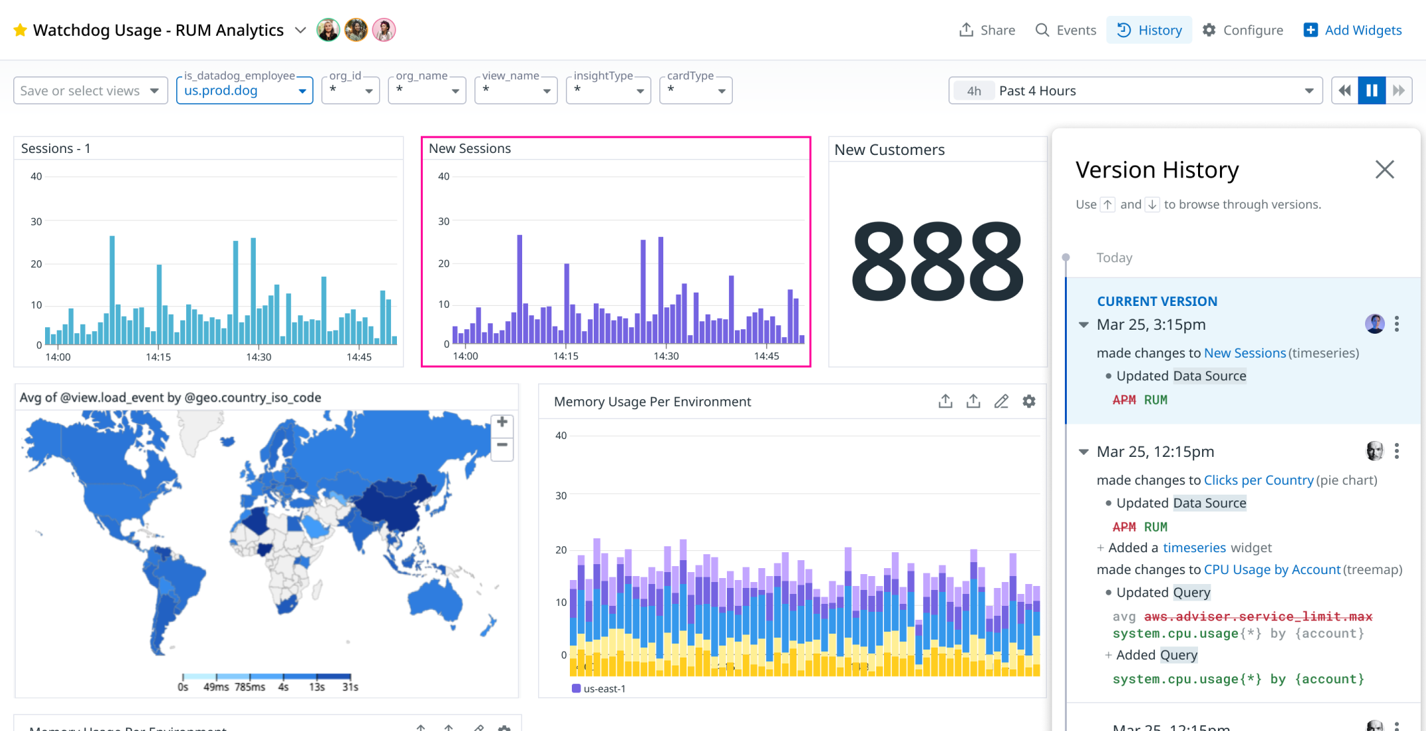Open three-dot menu for Mar 25, 3:15pm version

click(x=1397, y=324)
